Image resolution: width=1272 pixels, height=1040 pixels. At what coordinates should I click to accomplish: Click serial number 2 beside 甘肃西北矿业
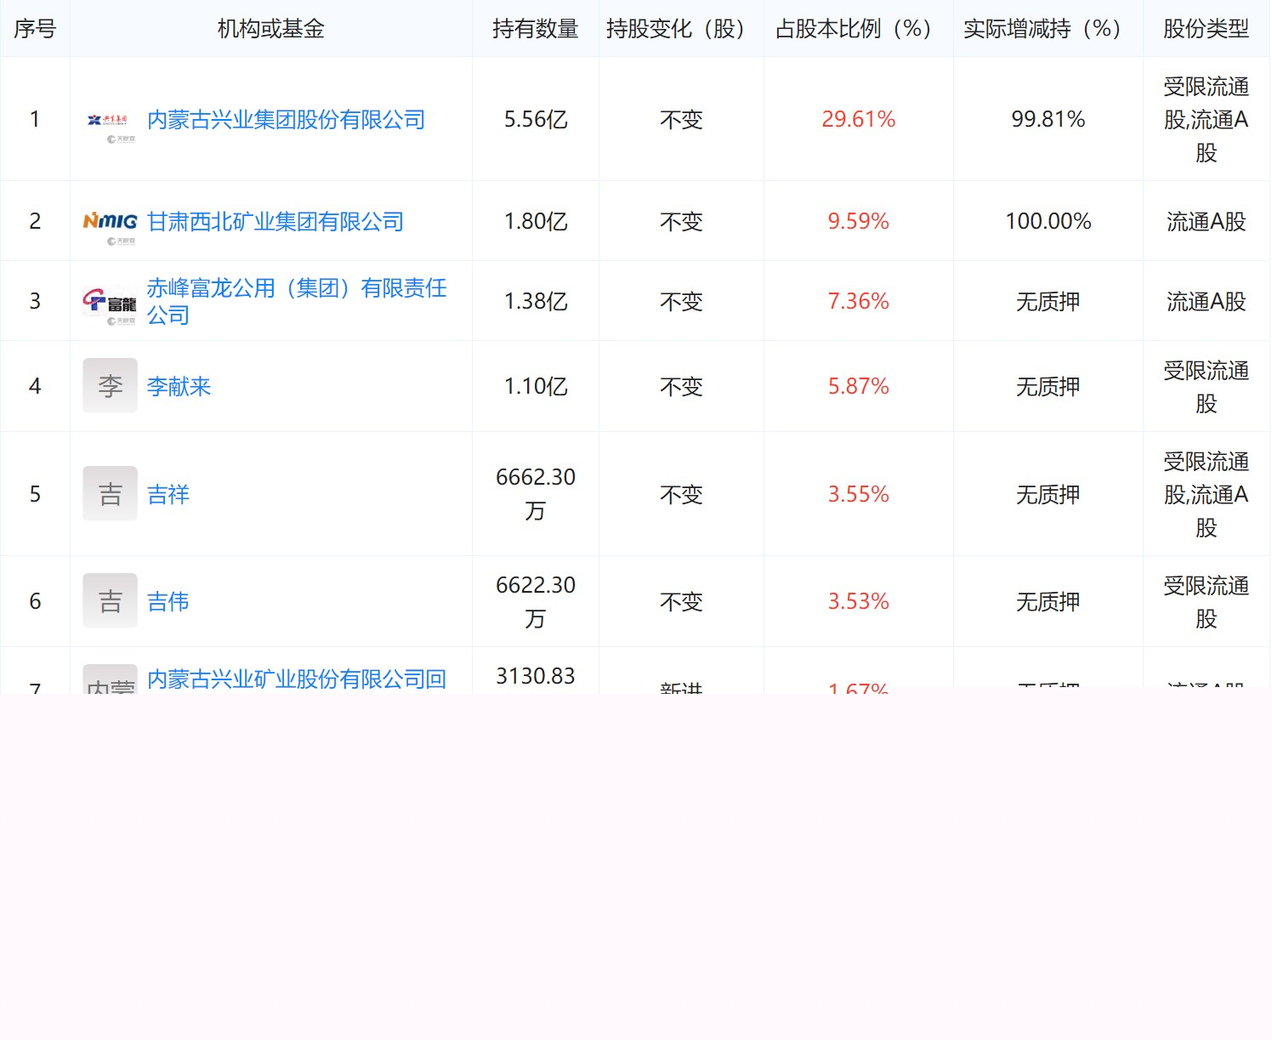tap(35, 222)
